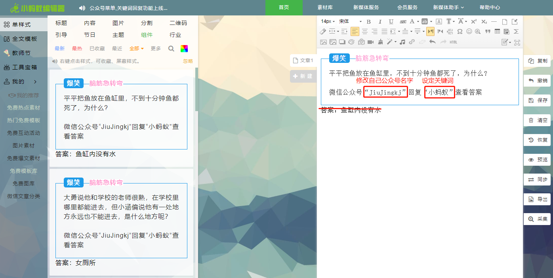553x278 pixels.
Task: Switch to 图片 style tab
Action: (x=118, y=23)
